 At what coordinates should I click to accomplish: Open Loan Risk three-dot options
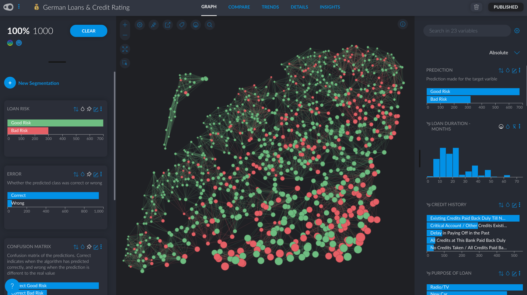coord(101,109)
